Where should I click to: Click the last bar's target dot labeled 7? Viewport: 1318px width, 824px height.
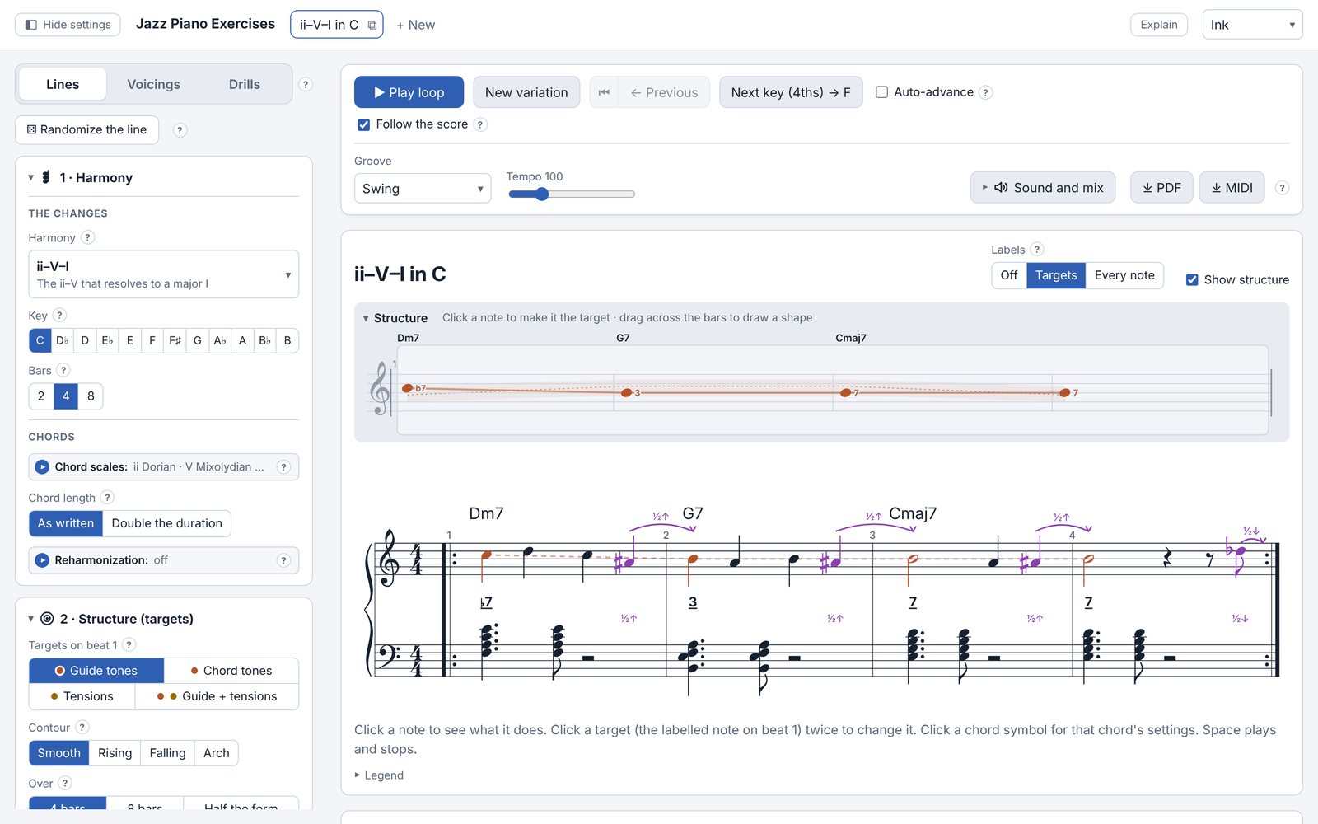click(x=1064, y=393)
